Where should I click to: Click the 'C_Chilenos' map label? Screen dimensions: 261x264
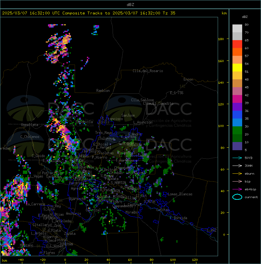[x=30, y=137]
